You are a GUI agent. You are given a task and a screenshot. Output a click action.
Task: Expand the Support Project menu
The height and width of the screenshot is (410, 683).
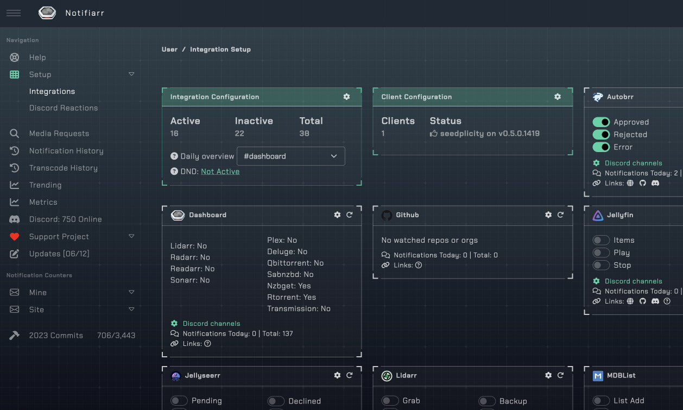(x=131, y=236)
